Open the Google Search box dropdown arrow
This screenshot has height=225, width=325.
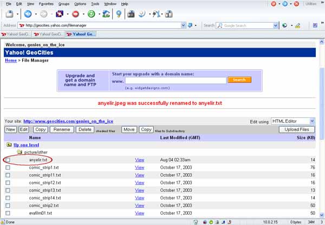click(x=276, y=25)
